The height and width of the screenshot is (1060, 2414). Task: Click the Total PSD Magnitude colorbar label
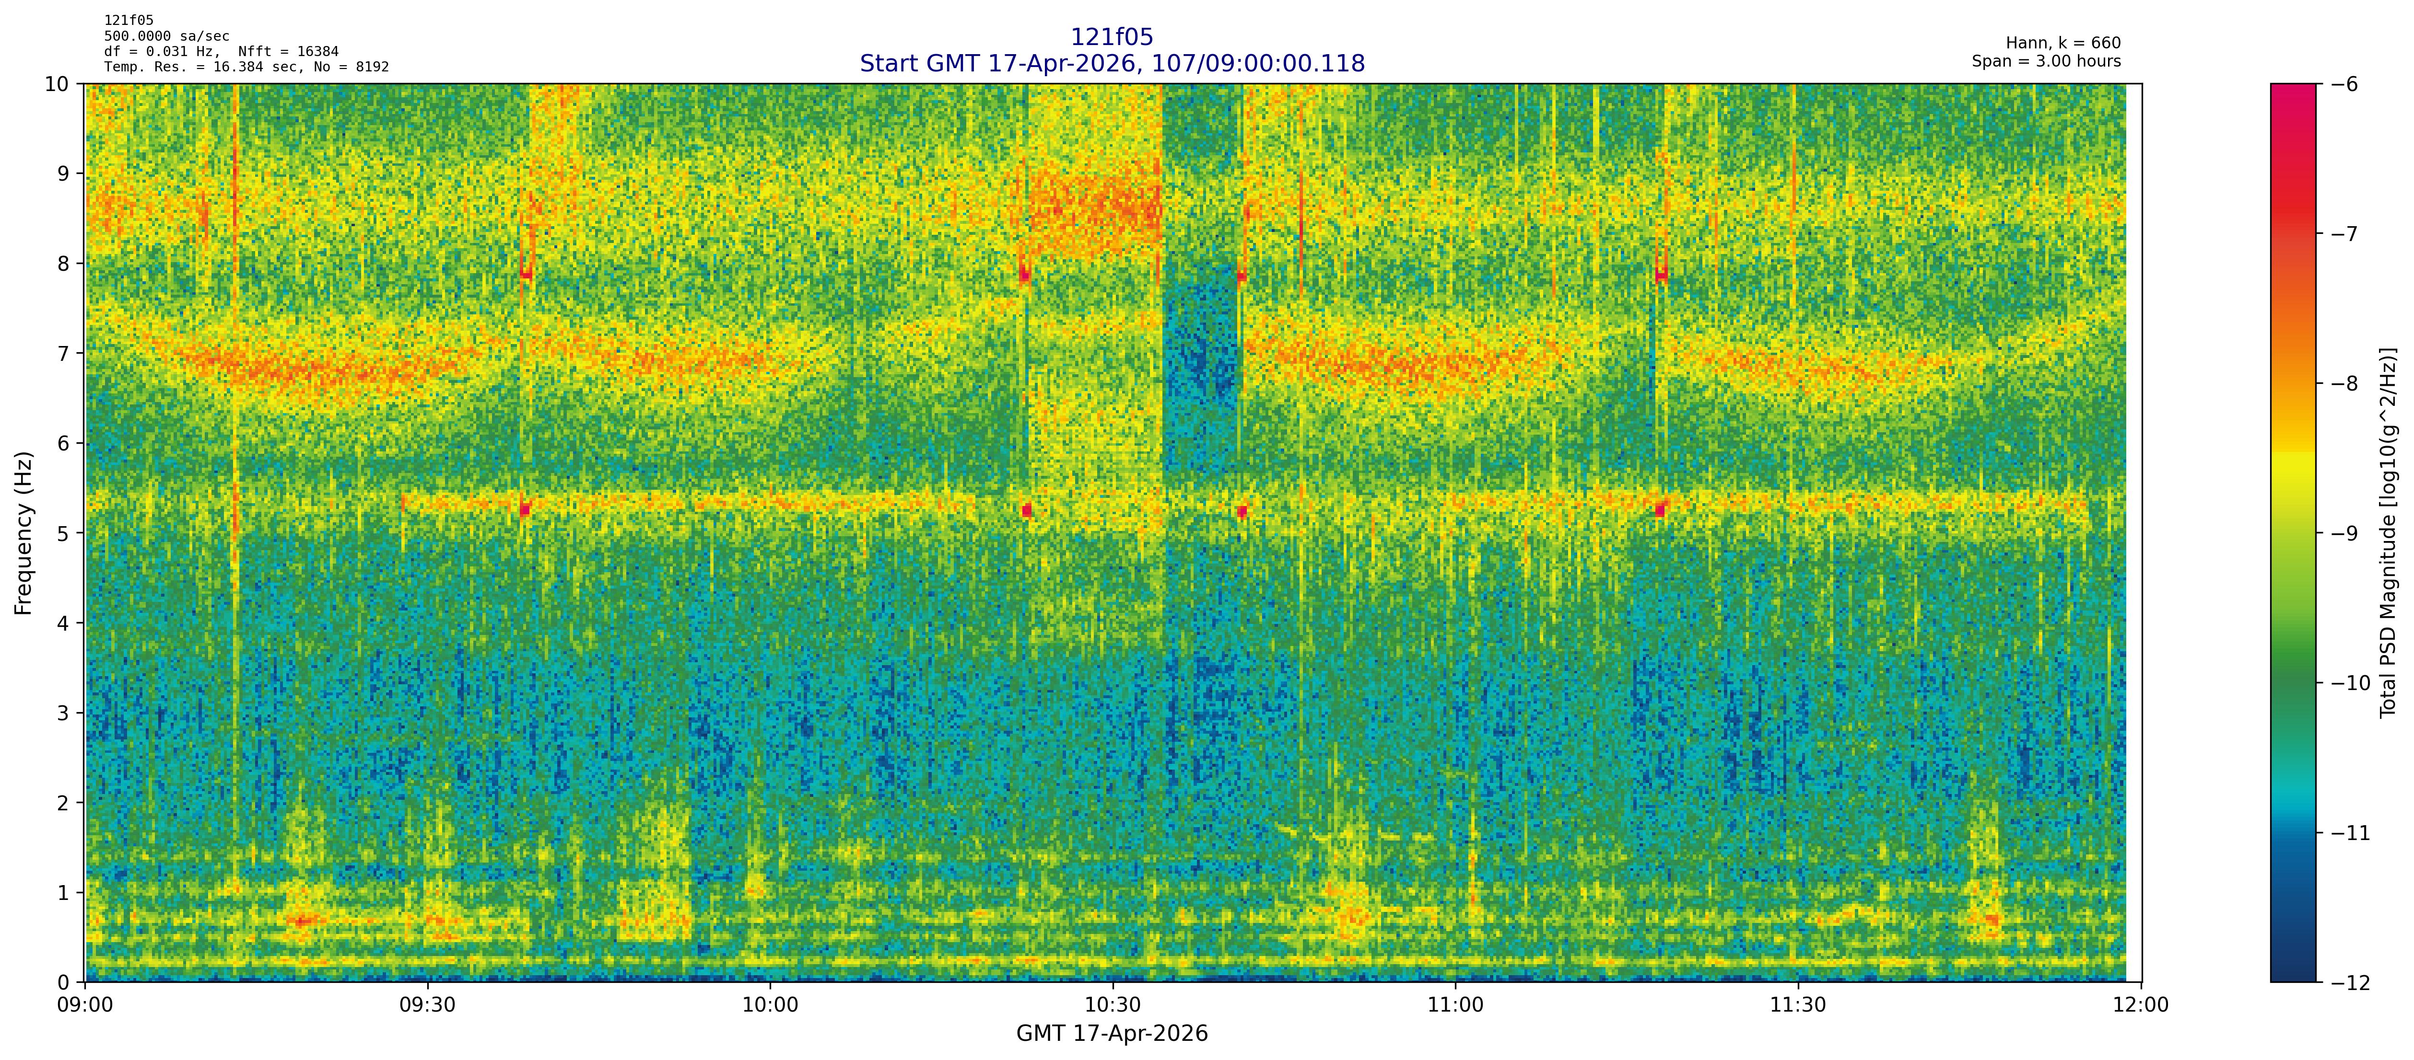tap(2388, 533)
